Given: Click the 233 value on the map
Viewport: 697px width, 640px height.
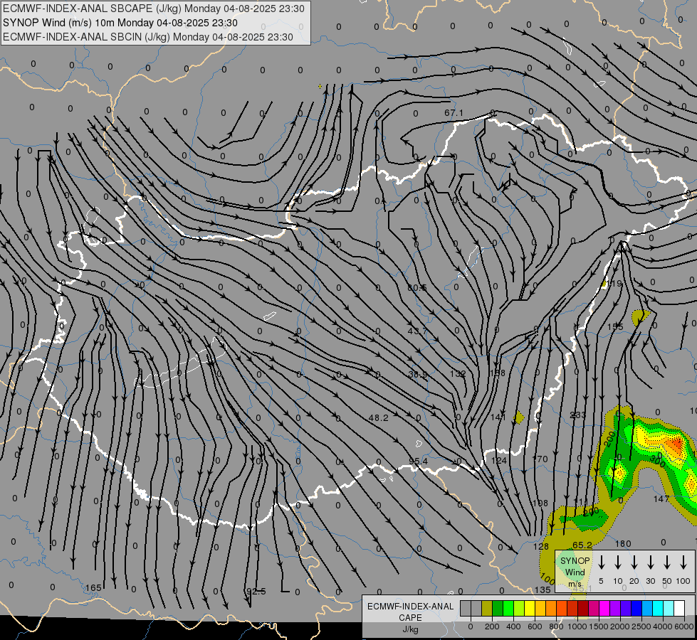Looking at the screenshot, I should click(578, 415).
